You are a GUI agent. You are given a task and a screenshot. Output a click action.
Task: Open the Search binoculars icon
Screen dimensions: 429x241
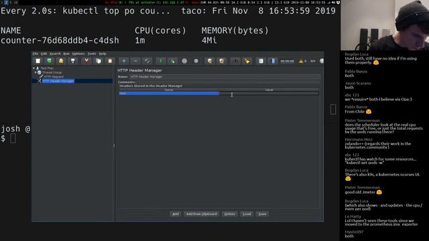[x=235, y=61]
